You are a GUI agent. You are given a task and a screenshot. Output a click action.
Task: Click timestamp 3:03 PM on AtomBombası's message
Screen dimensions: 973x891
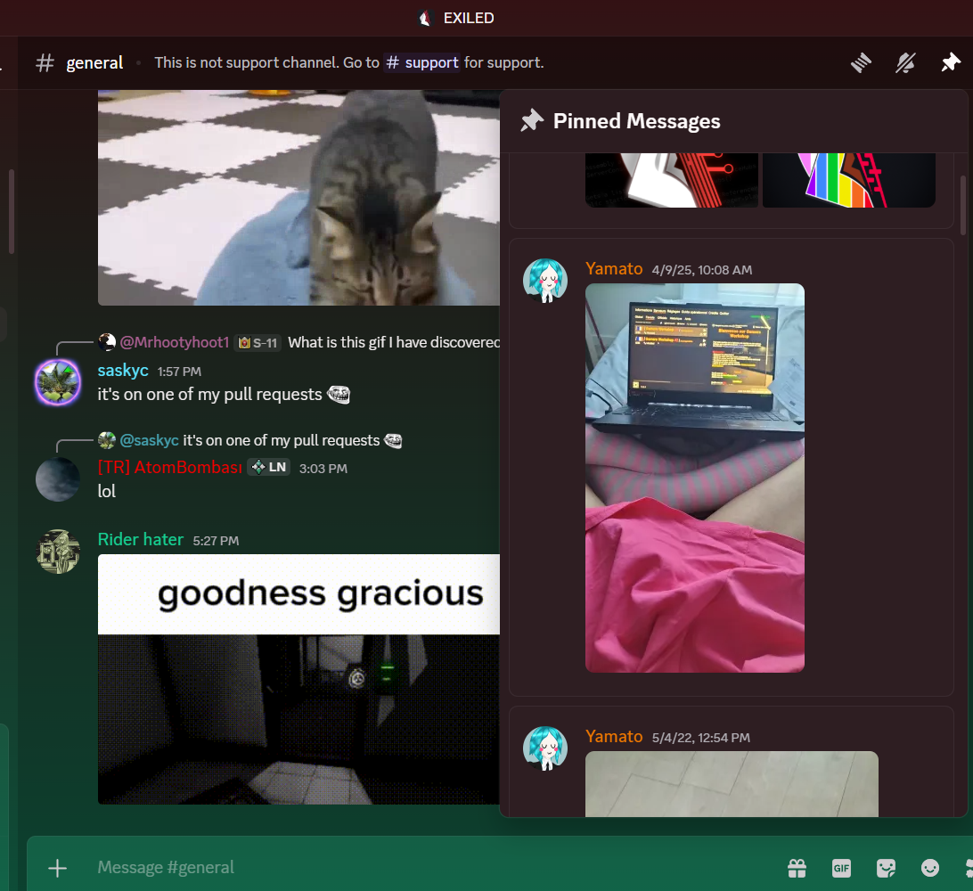[323, 469]
